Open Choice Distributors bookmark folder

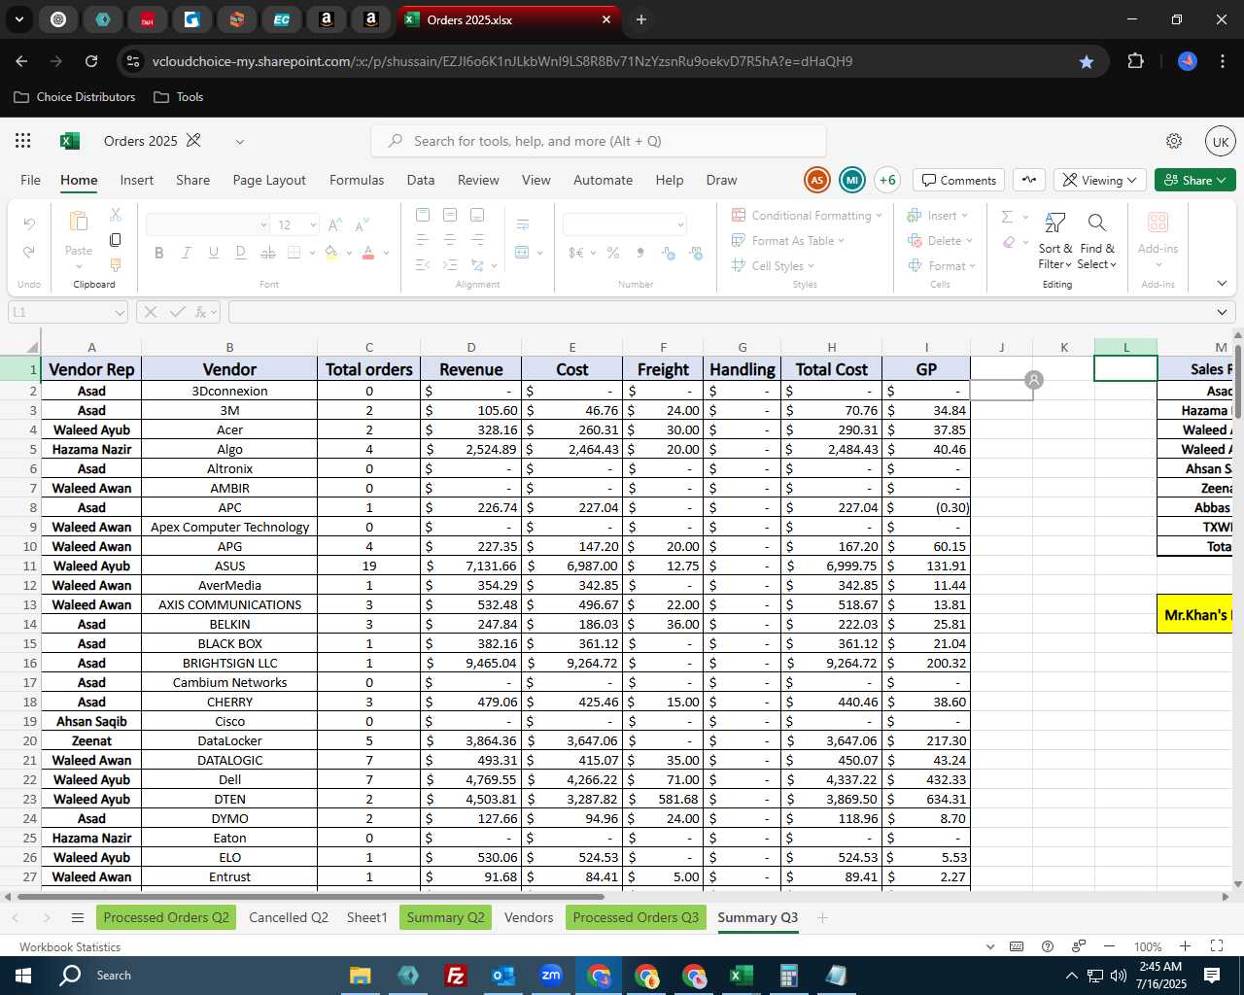click(x=75, y=97)
